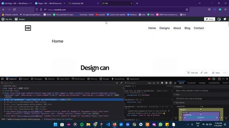Open Visual Studio Code from taskbar
Screen dimensions: 229x128
click(108, 124)
